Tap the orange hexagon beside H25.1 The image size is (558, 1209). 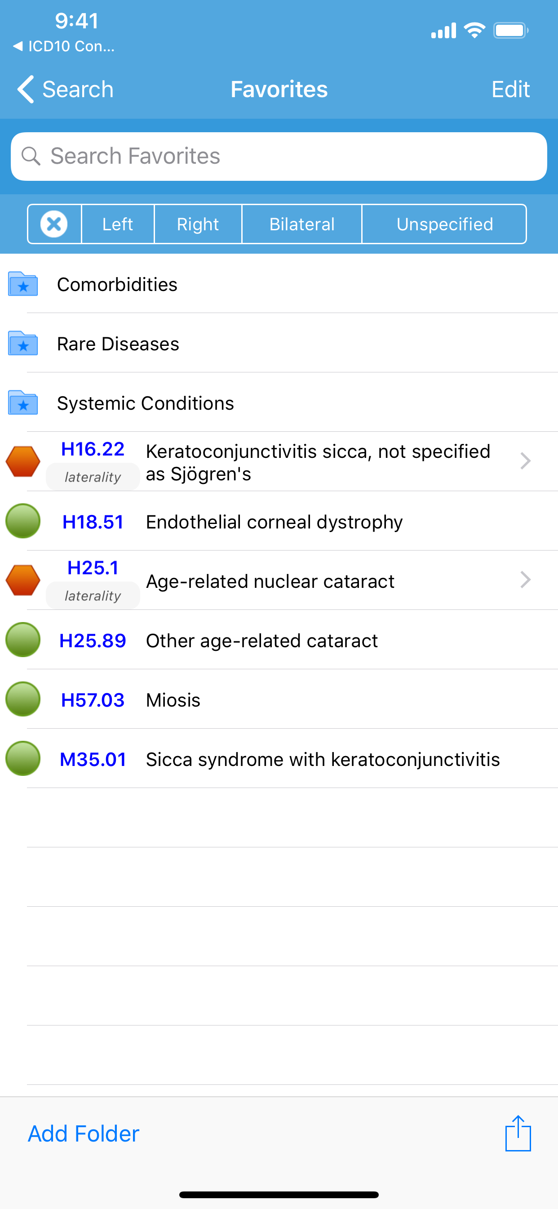click(23, 580)
